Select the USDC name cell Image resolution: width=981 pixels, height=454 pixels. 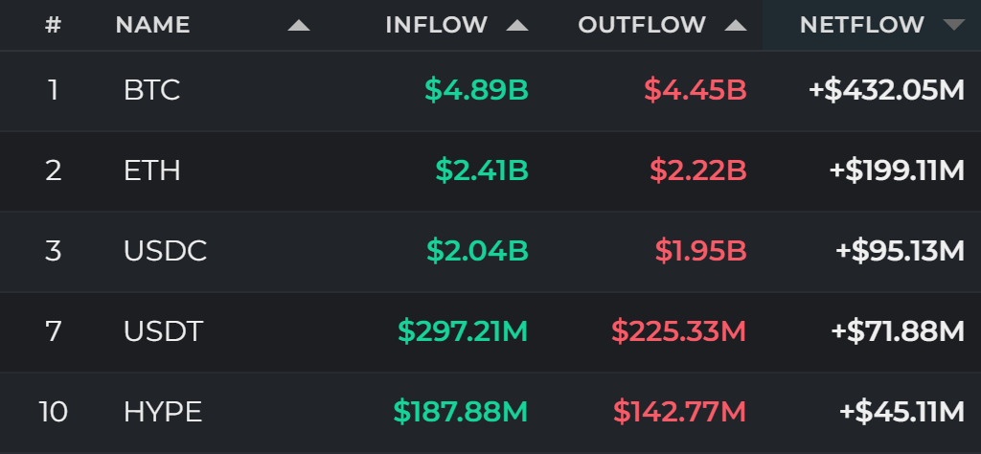pos(165,251)
